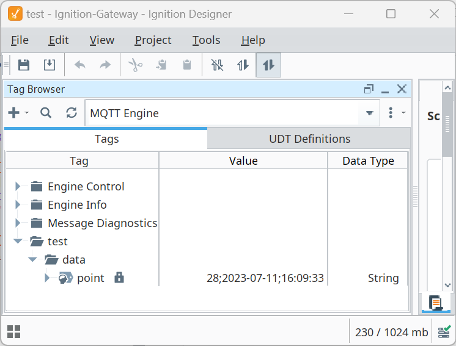This screenshot has width=456, height=346.
Task: Expand the Engine Info folder
Action: (18, 204)
